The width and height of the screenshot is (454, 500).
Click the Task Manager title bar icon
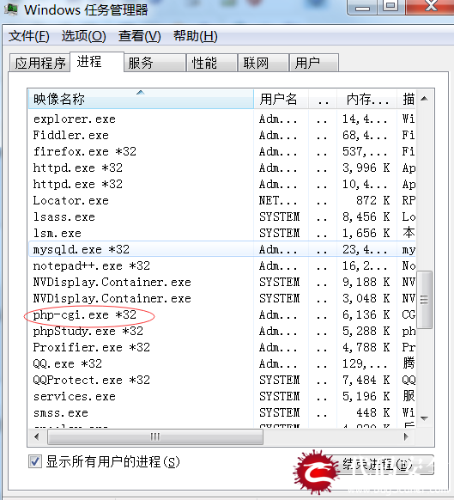pyautogui.click(x=11, y=9)
